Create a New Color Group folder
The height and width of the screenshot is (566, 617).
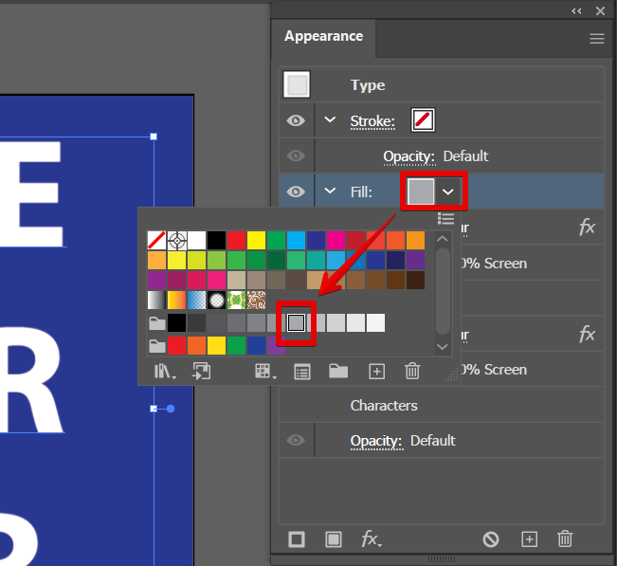point(338,372)
